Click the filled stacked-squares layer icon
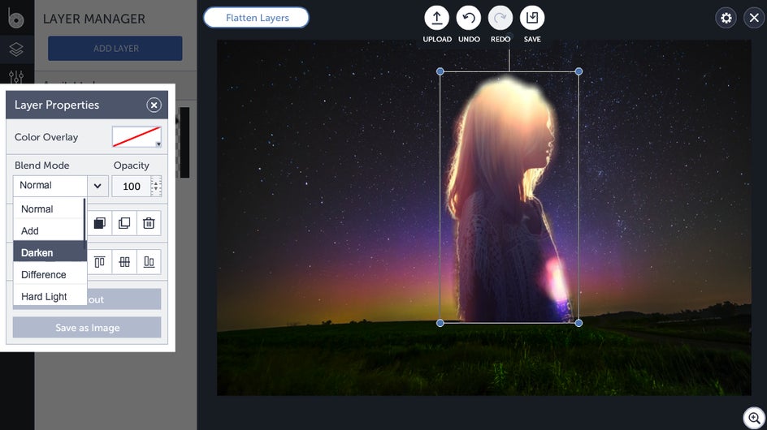This screenshot has width=767, height=430. [x=99, y=223]
